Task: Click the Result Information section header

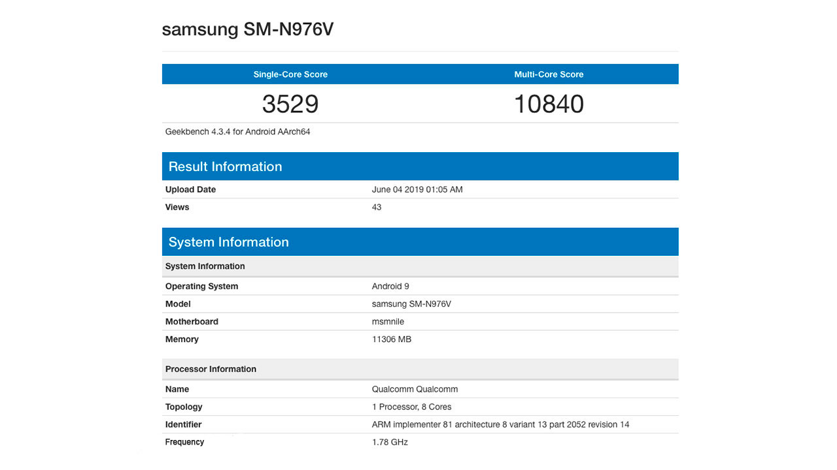Action: click(x=225, y=166)
